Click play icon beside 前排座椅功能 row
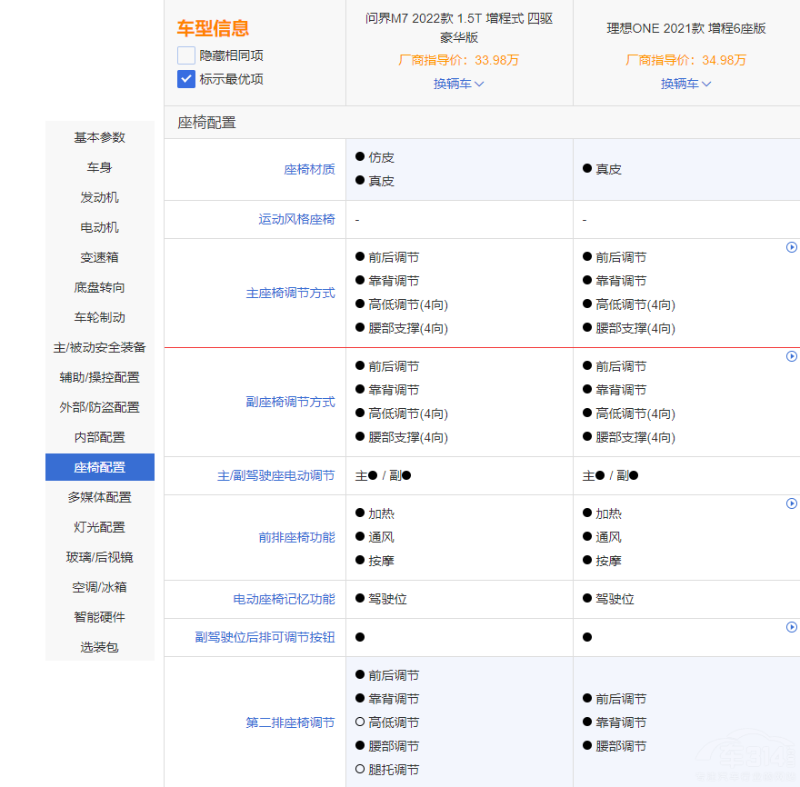This screenshot has width=800, height=787. (x=791, y=503)
